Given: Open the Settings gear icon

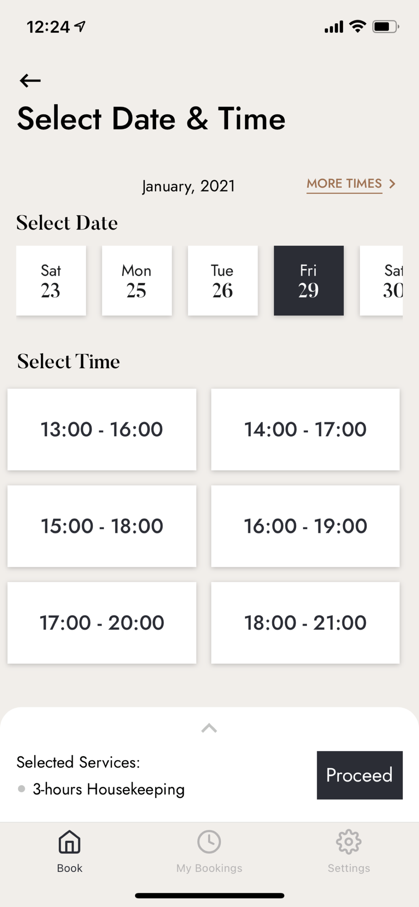Looking at the screenshot, I should coord(349,842).
